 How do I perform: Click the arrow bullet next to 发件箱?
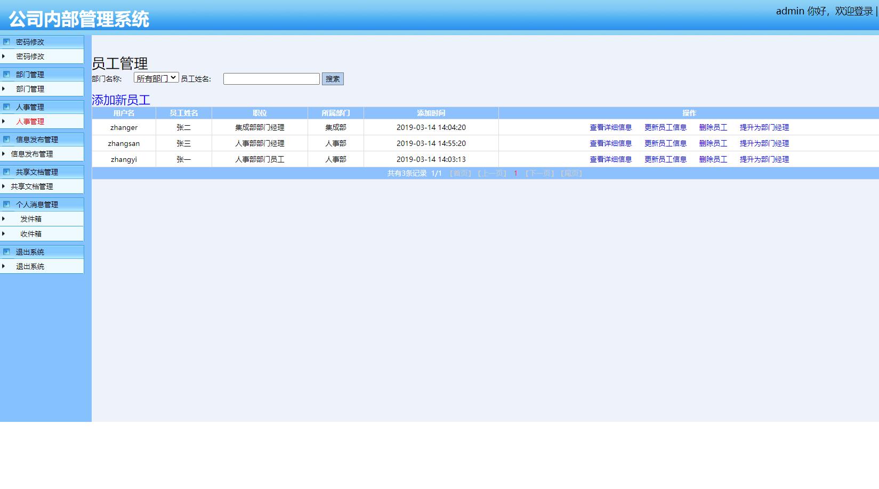coord(4,219)
